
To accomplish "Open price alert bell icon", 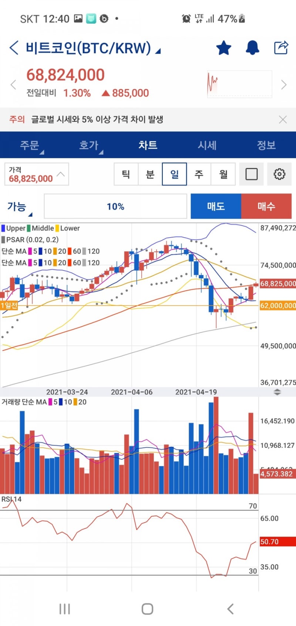I will (252, 48).
